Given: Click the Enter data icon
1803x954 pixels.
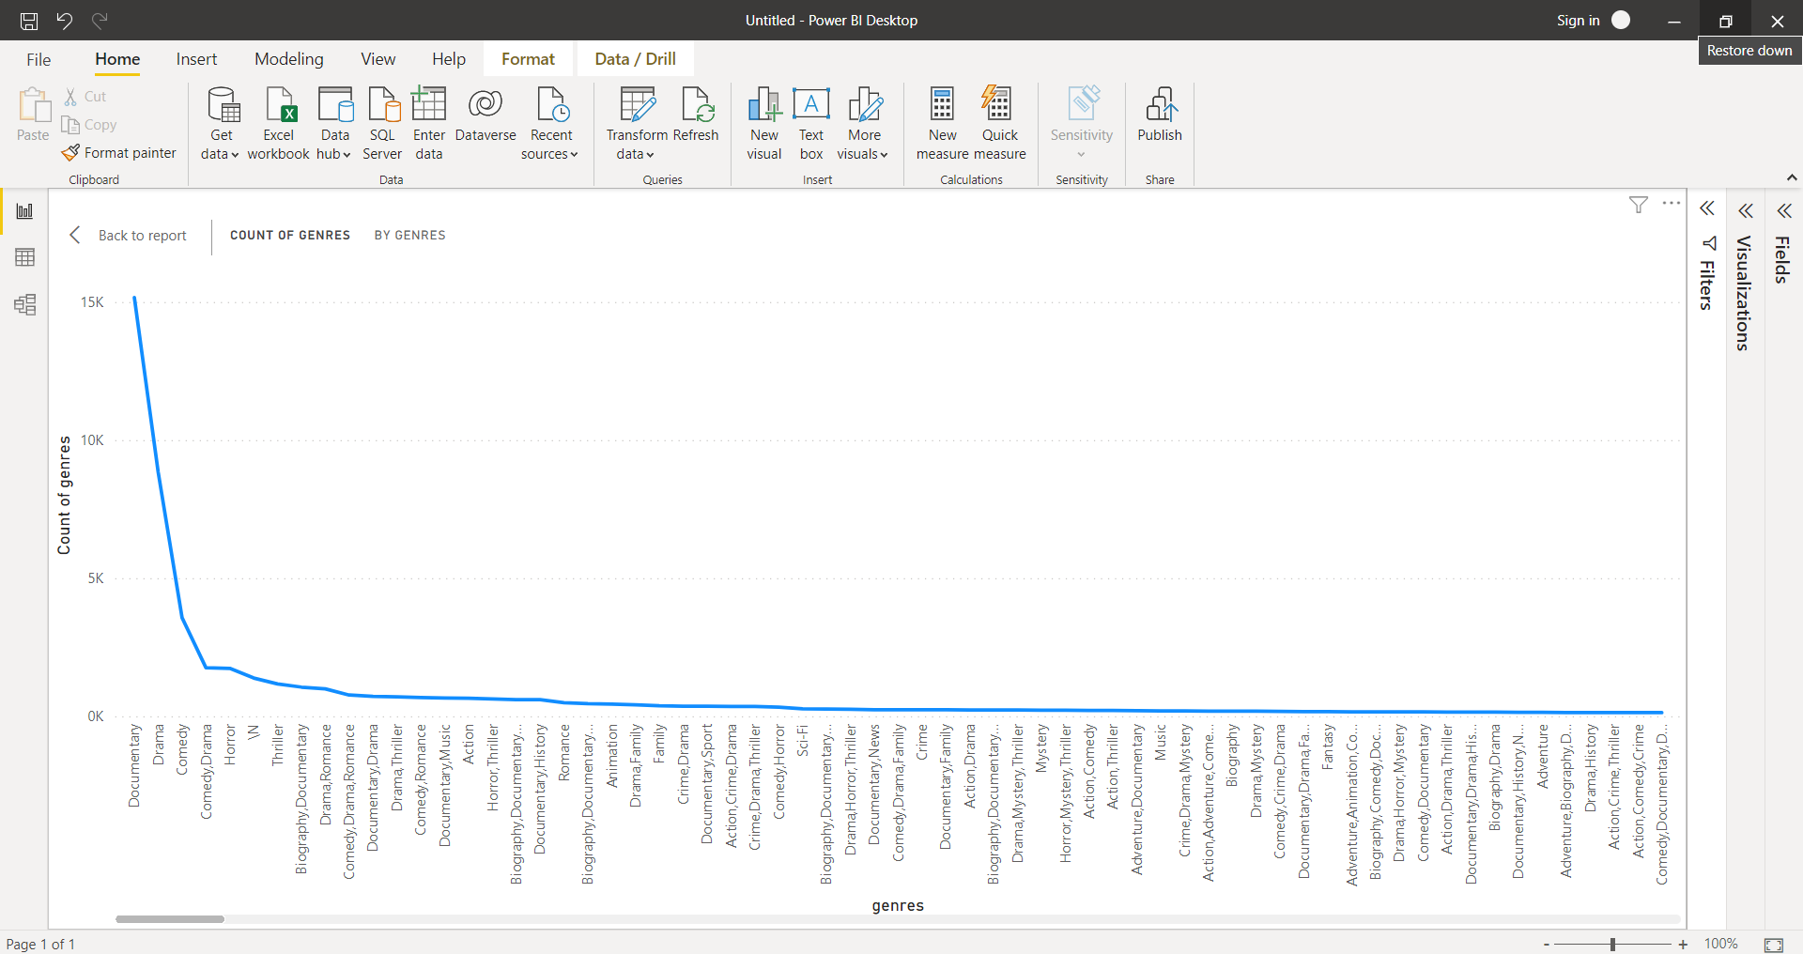Looking at the screenshot, I should [428, 122].
